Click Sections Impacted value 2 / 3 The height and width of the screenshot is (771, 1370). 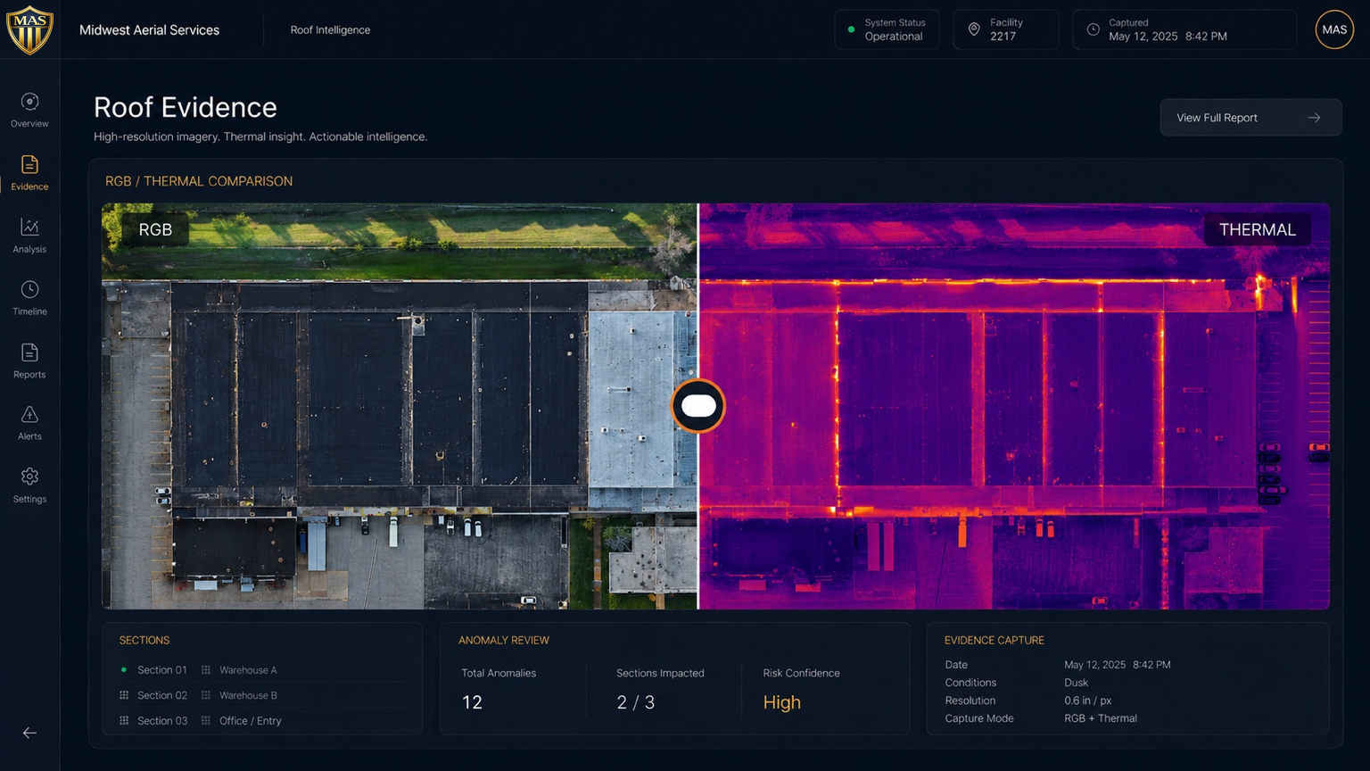click(636, 702)
